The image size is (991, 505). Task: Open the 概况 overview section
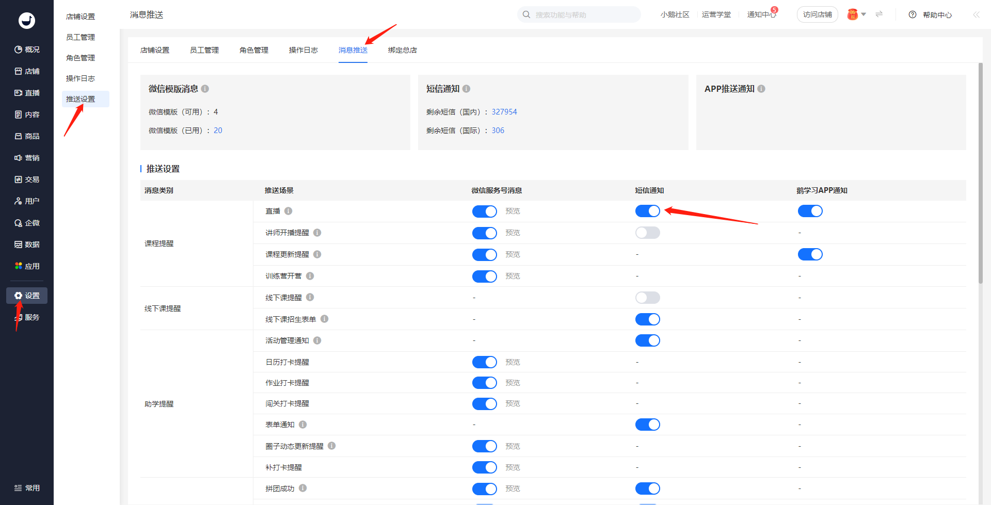click(27, 50)
